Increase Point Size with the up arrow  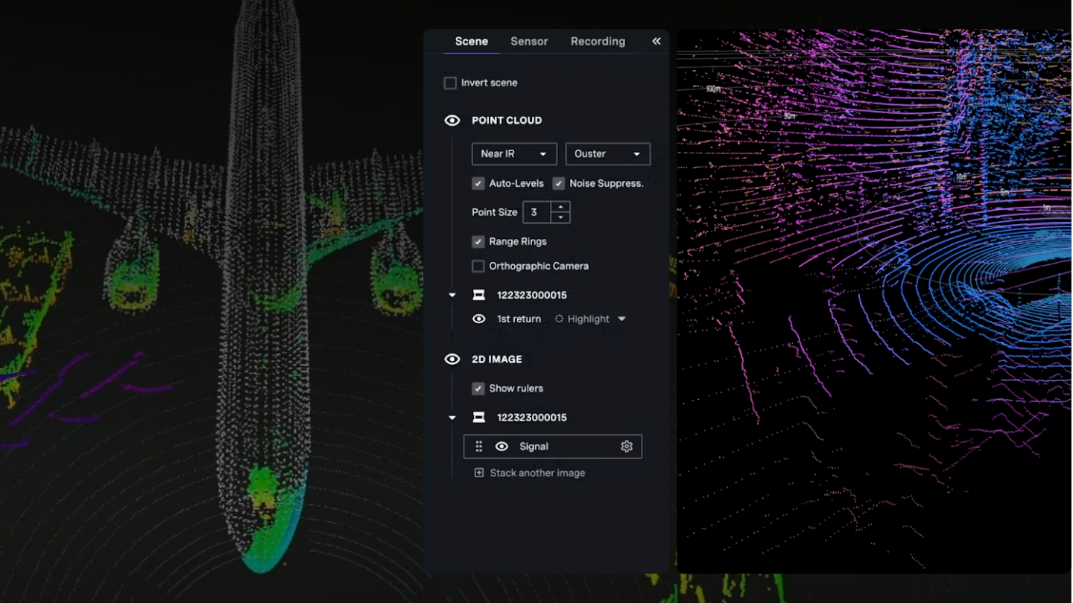coord(560,207)
